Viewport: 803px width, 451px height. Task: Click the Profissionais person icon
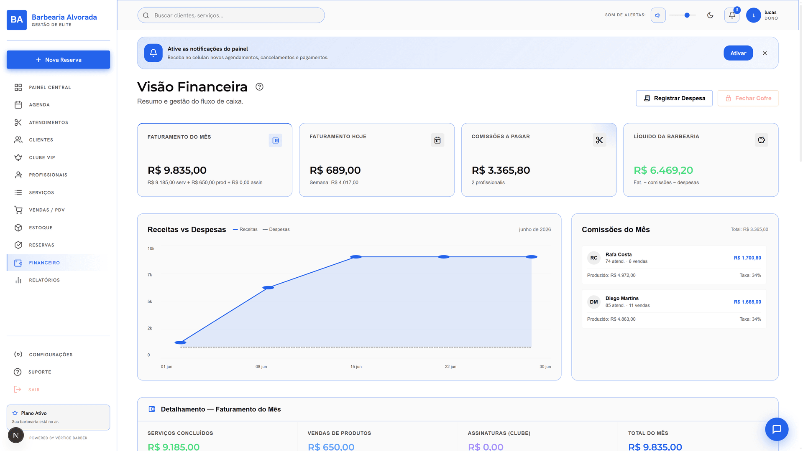click(x=18, y=175)
